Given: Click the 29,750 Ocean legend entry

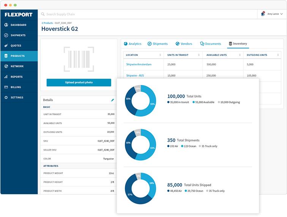Looking at the screenshot, I should coord(194,191).
